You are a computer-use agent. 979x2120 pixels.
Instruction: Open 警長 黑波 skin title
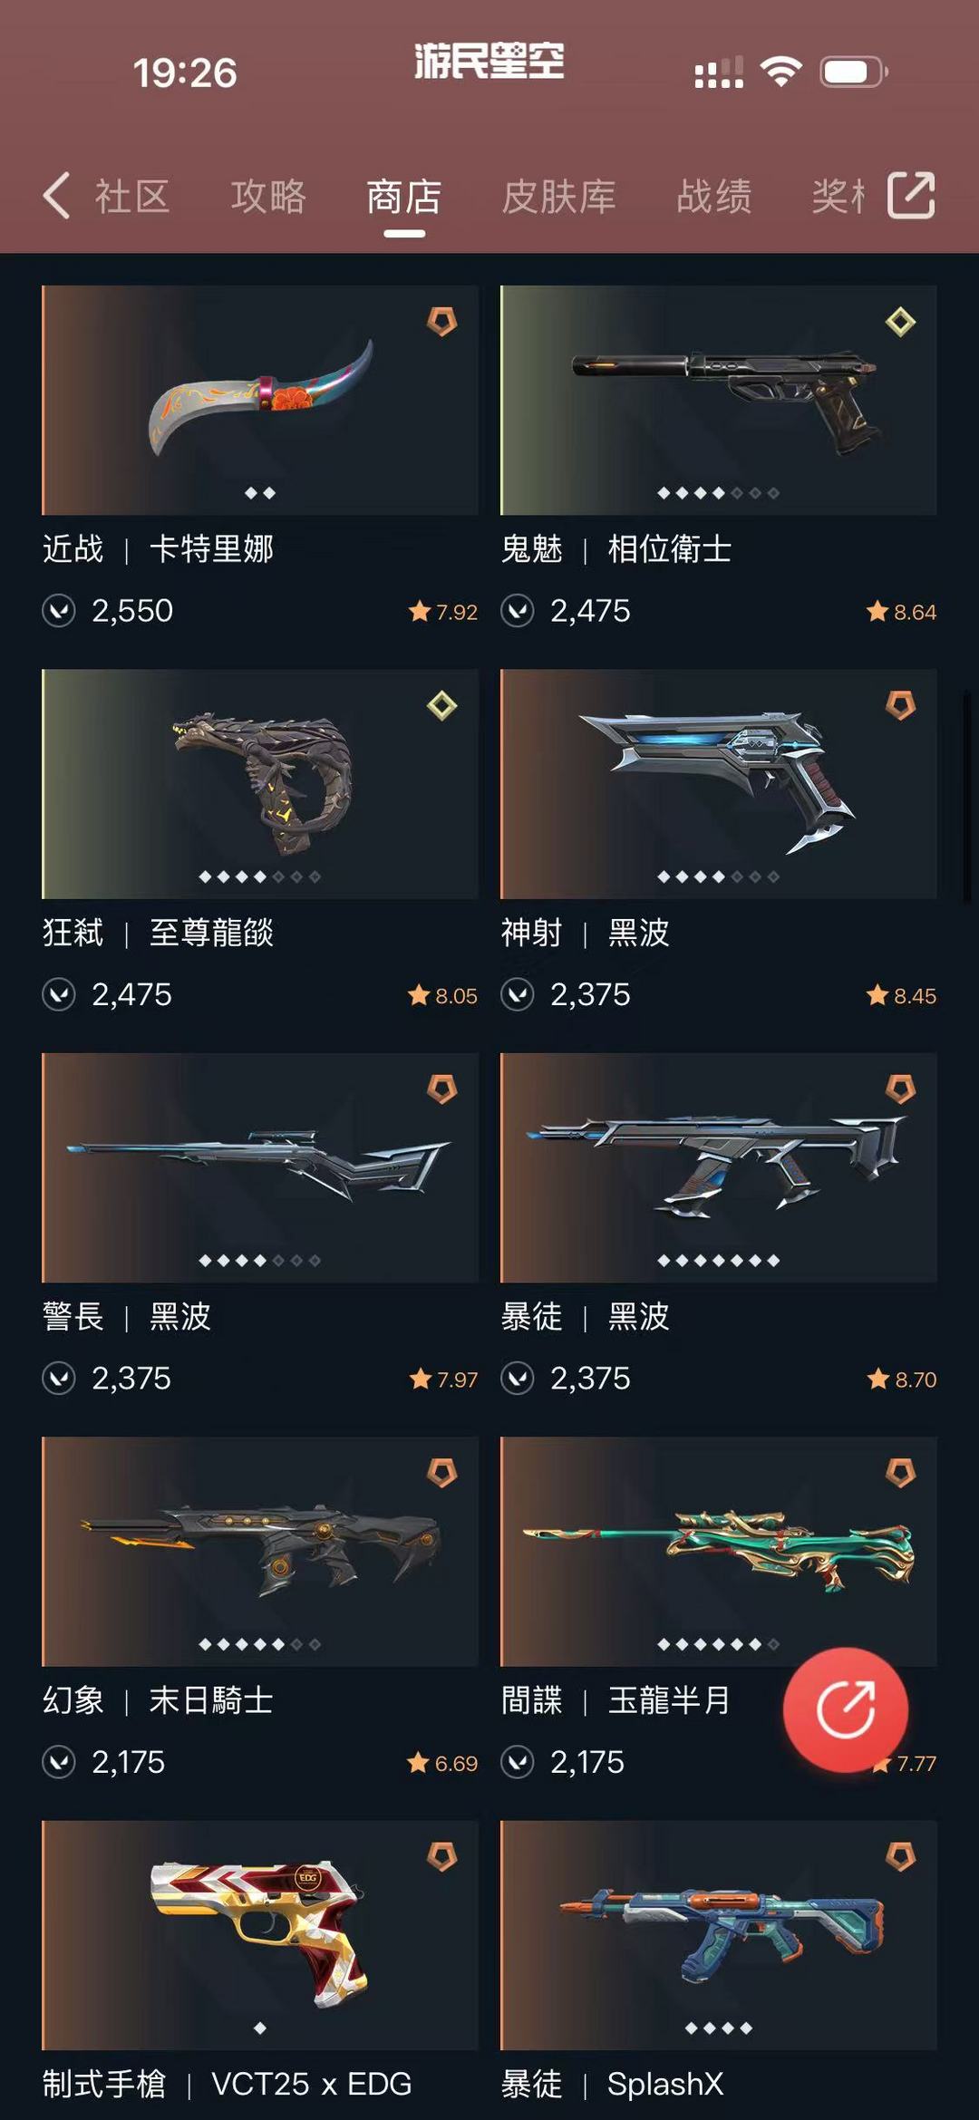click(127, 1316)
